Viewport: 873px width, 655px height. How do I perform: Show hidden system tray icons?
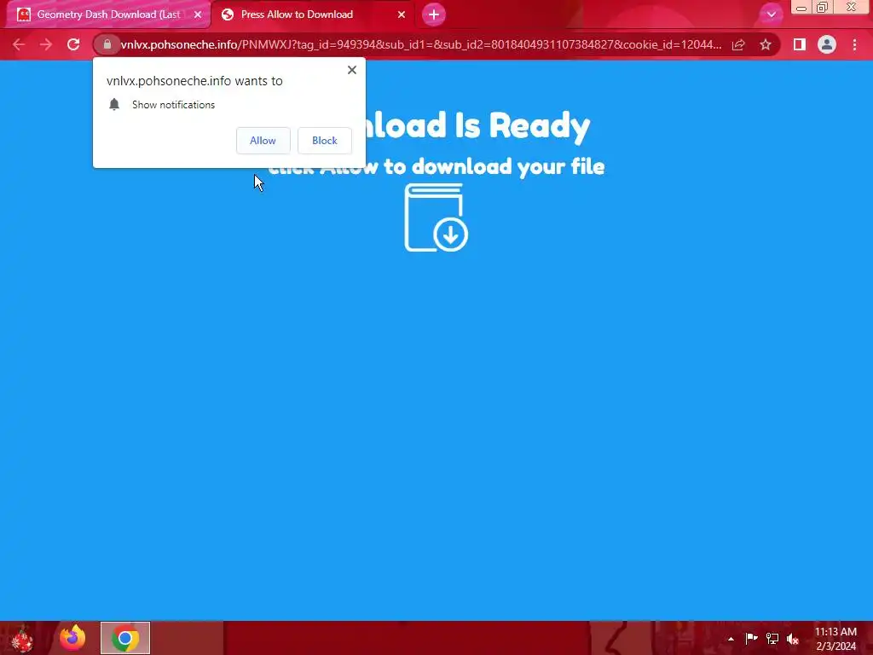(731, 639)
